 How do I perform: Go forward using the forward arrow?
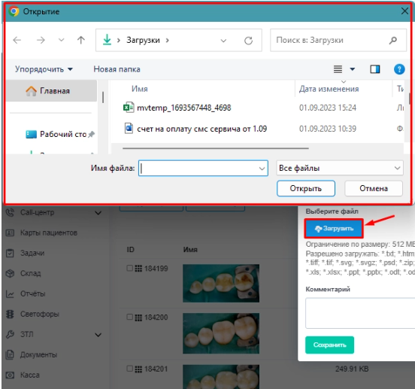click(41, 40)
